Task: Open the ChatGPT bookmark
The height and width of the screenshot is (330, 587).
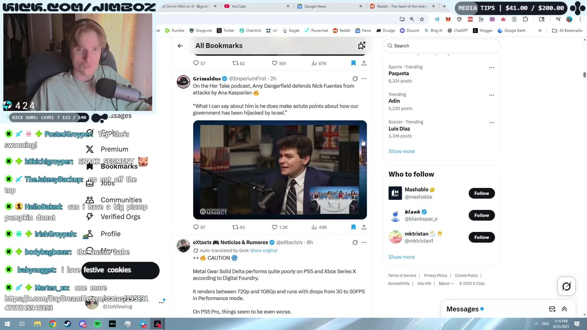Action: (457, 31)
